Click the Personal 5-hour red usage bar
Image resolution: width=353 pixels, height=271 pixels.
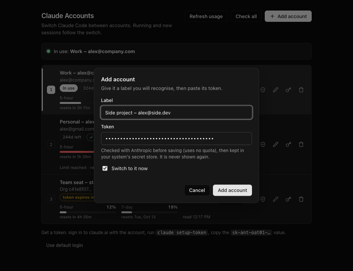click(77, 152)
